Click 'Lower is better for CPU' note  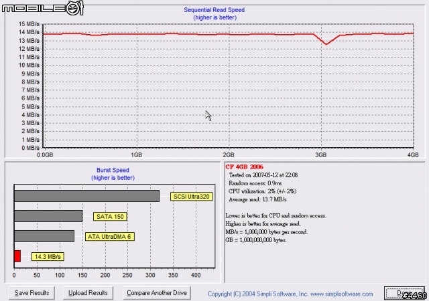point(275,216)
